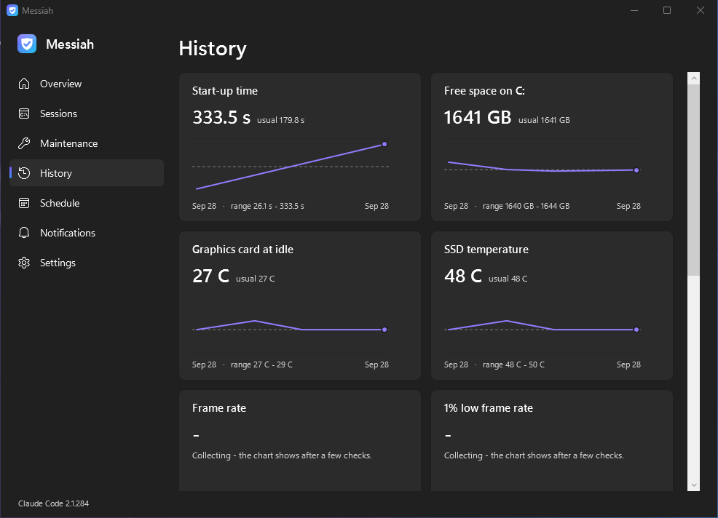Click the Free space on C: chart end point

636,170
